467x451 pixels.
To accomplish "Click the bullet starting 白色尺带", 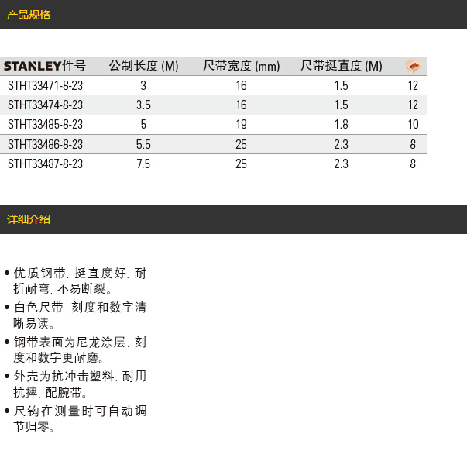I will (76, 315).
